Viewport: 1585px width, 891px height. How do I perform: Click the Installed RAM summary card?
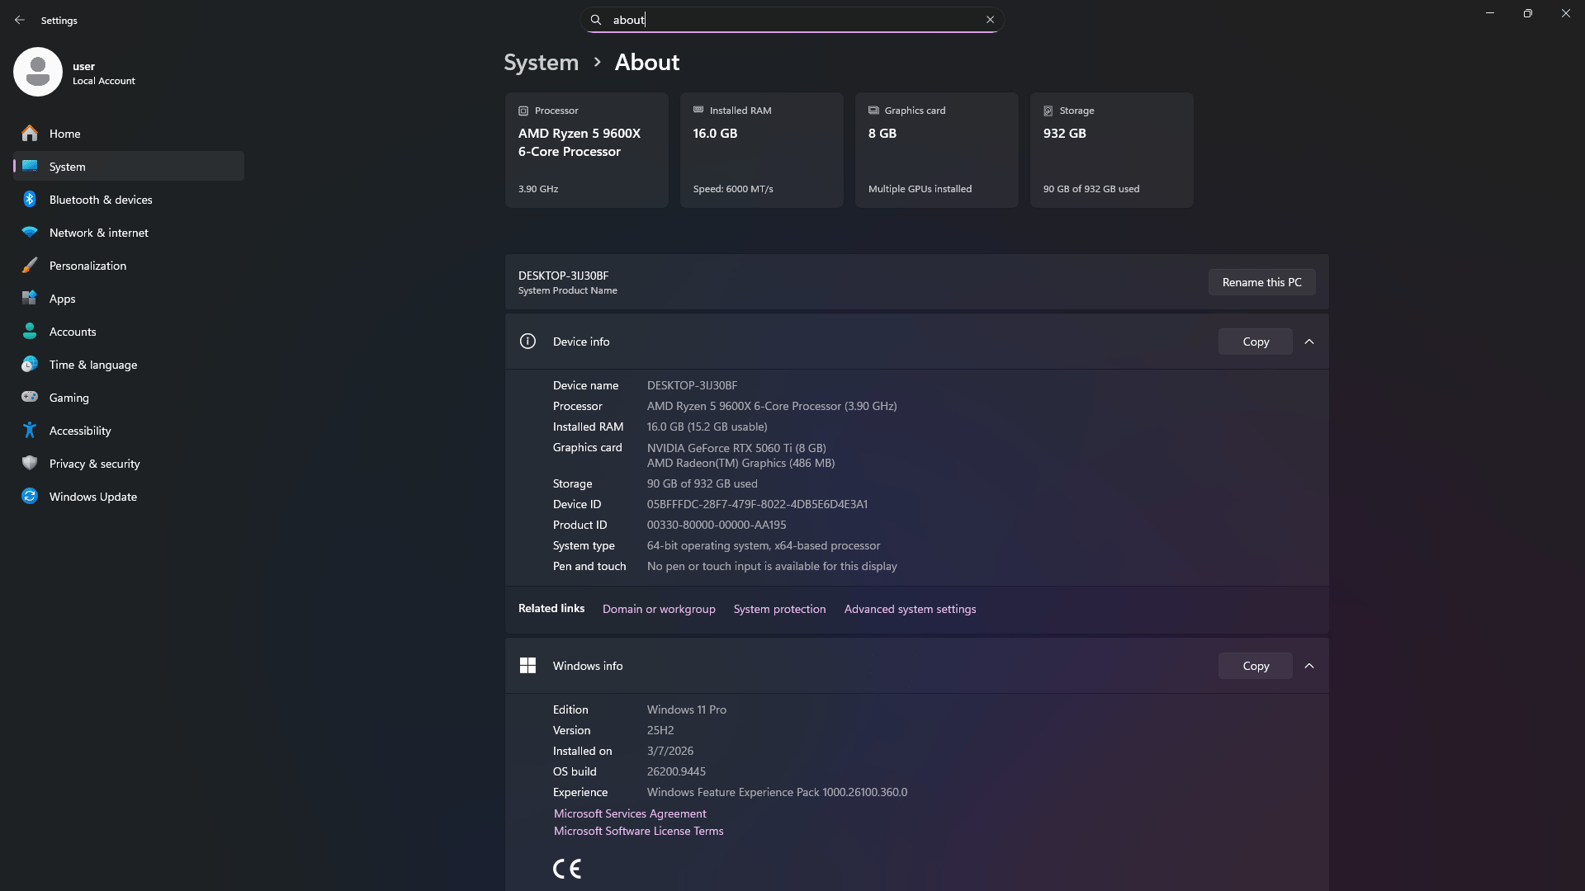click(x=761, y=150)
